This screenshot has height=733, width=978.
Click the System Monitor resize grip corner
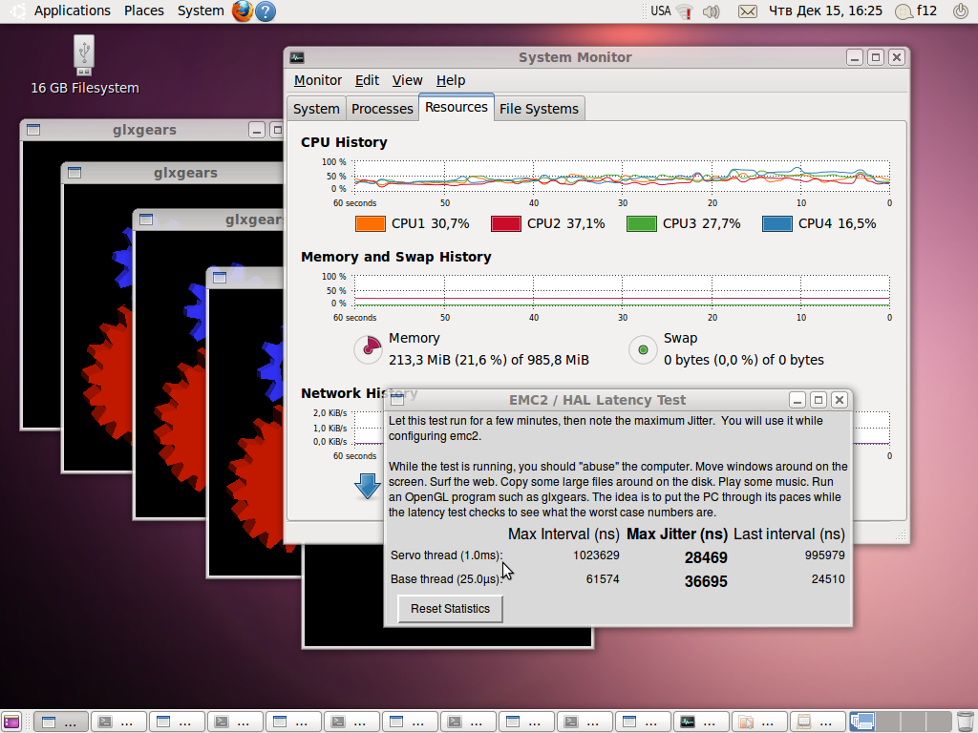(x=901, y=534)
